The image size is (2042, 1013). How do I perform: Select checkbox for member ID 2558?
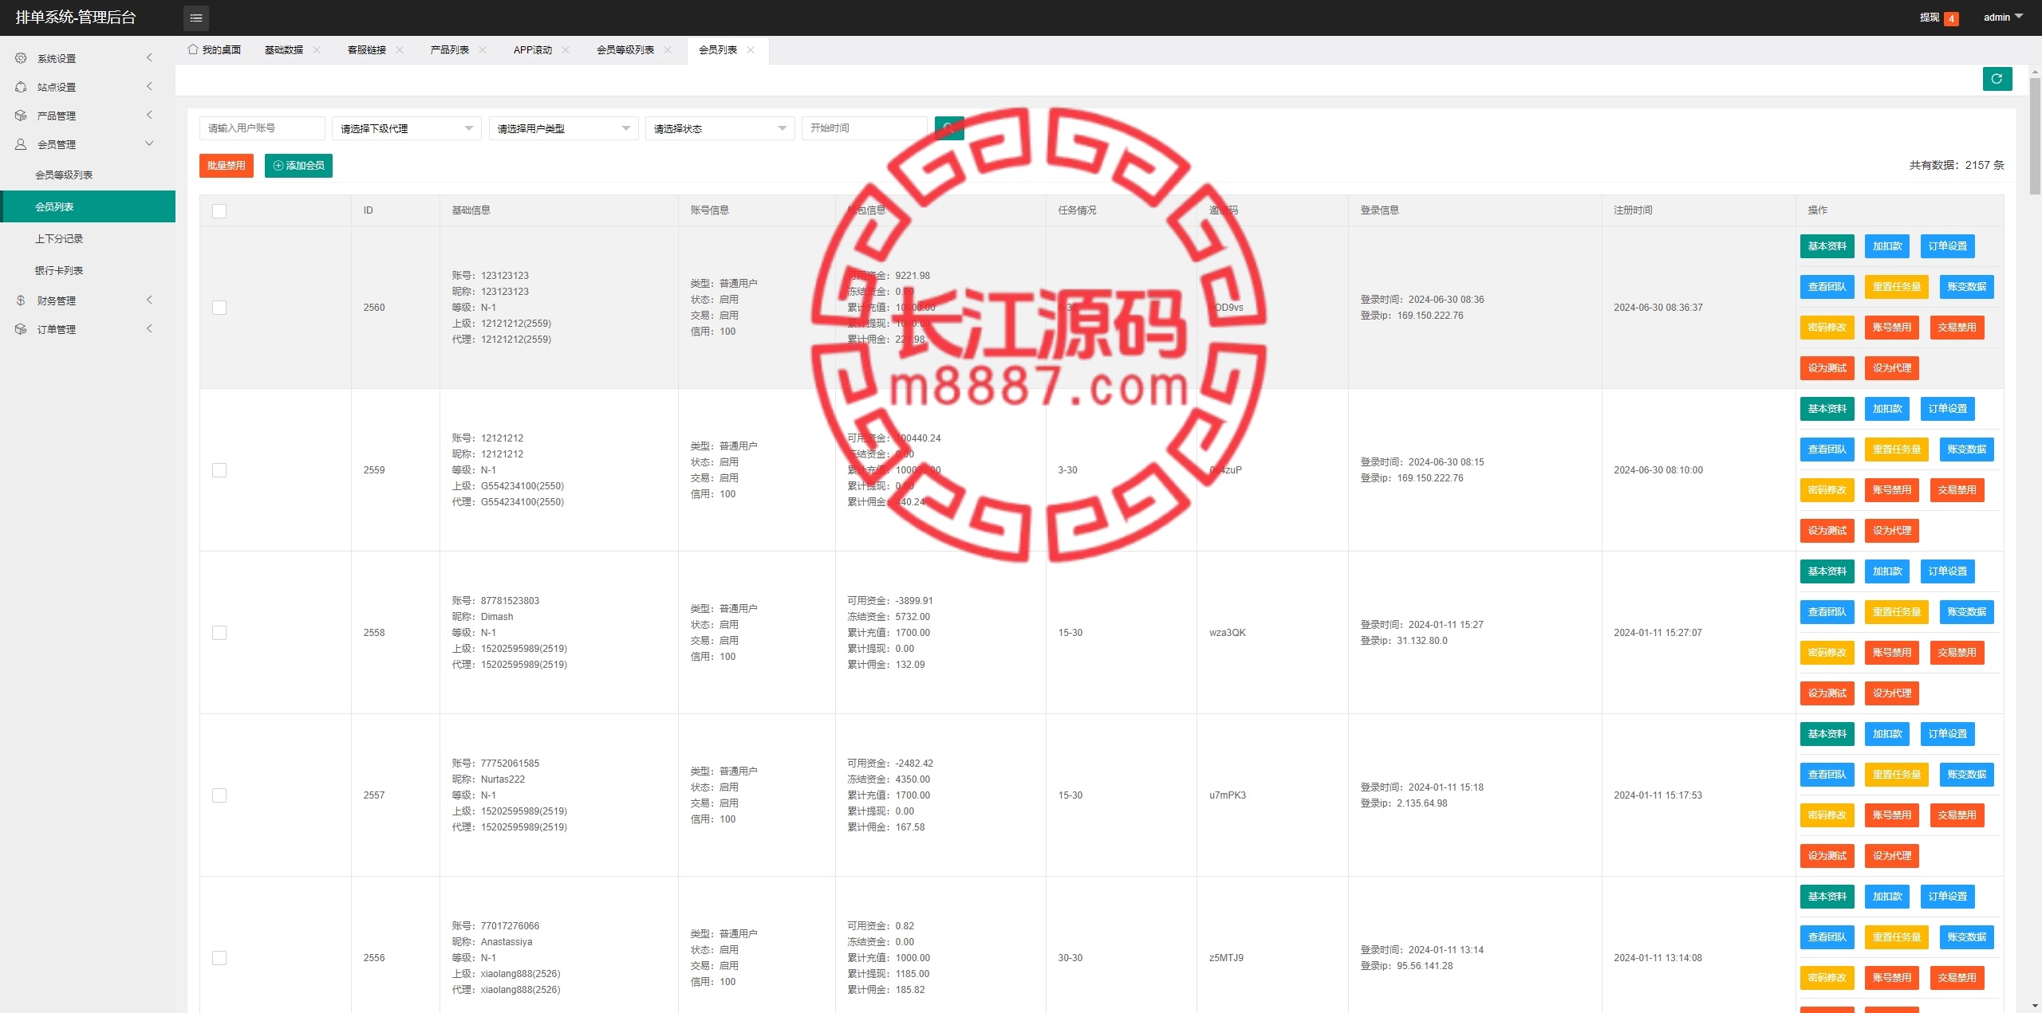click(x=219, y=633)
